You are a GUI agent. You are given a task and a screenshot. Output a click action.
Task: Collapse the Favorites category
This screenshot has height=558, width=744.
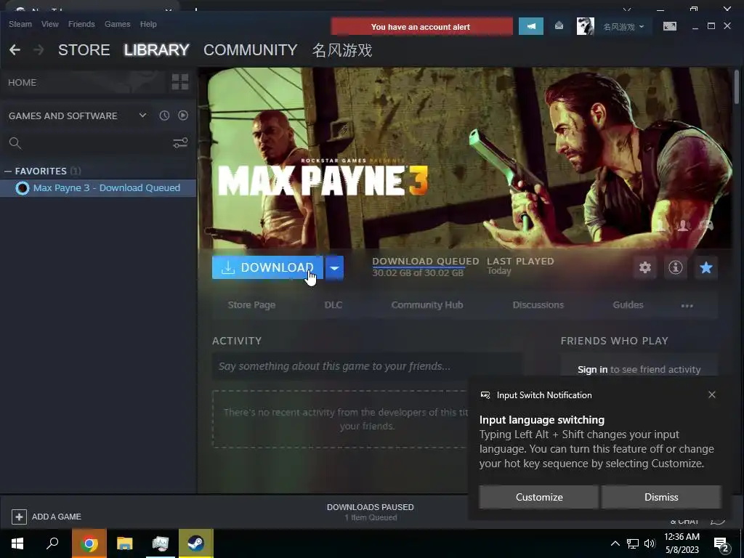pyautogui.click(x=7, y=171)
